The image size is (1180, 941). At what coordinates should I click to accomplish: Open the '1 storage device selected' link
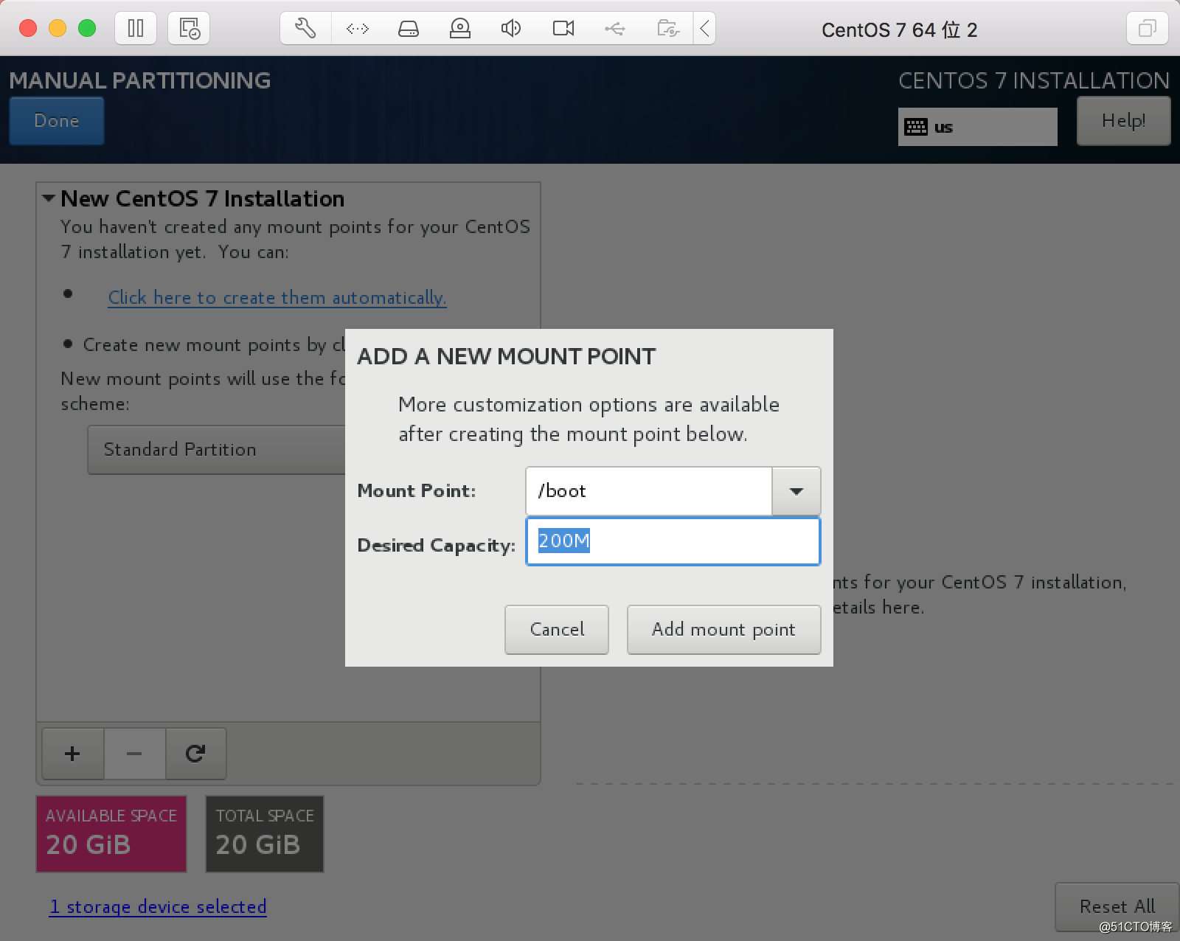click(158, 906)
